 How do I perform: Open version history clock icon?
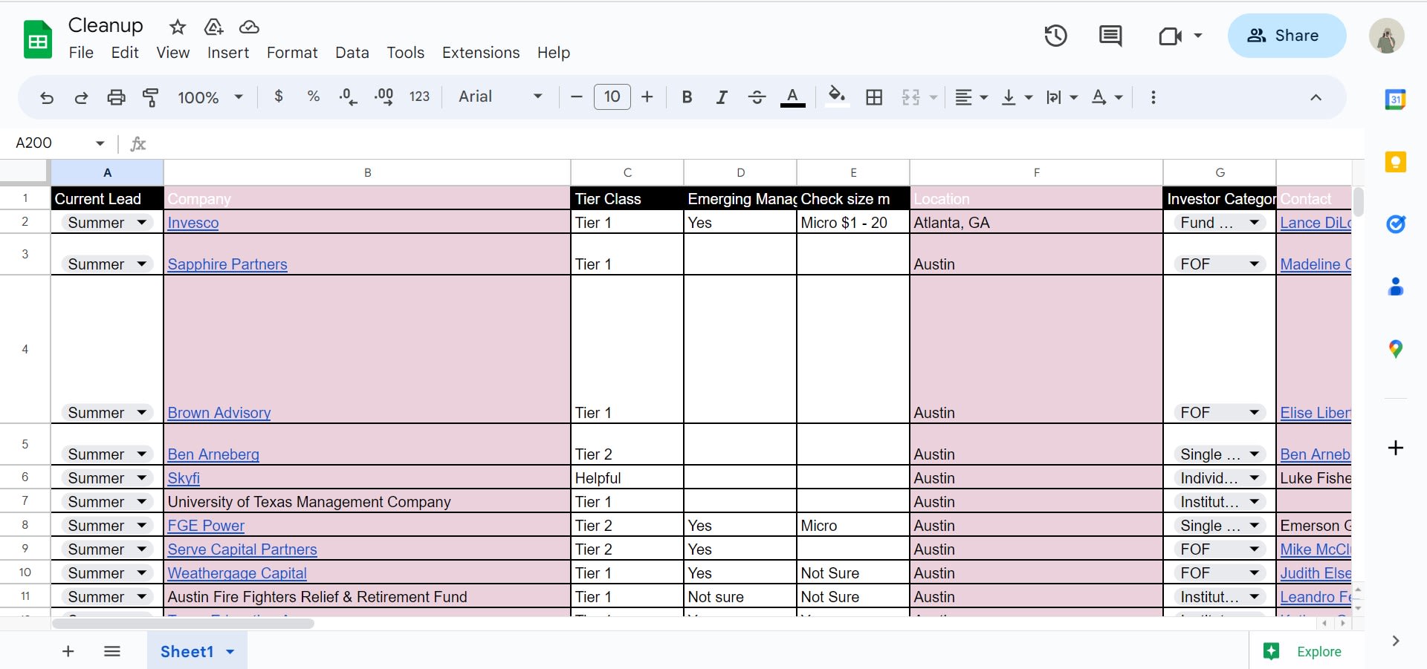[x=1055, y=36]
